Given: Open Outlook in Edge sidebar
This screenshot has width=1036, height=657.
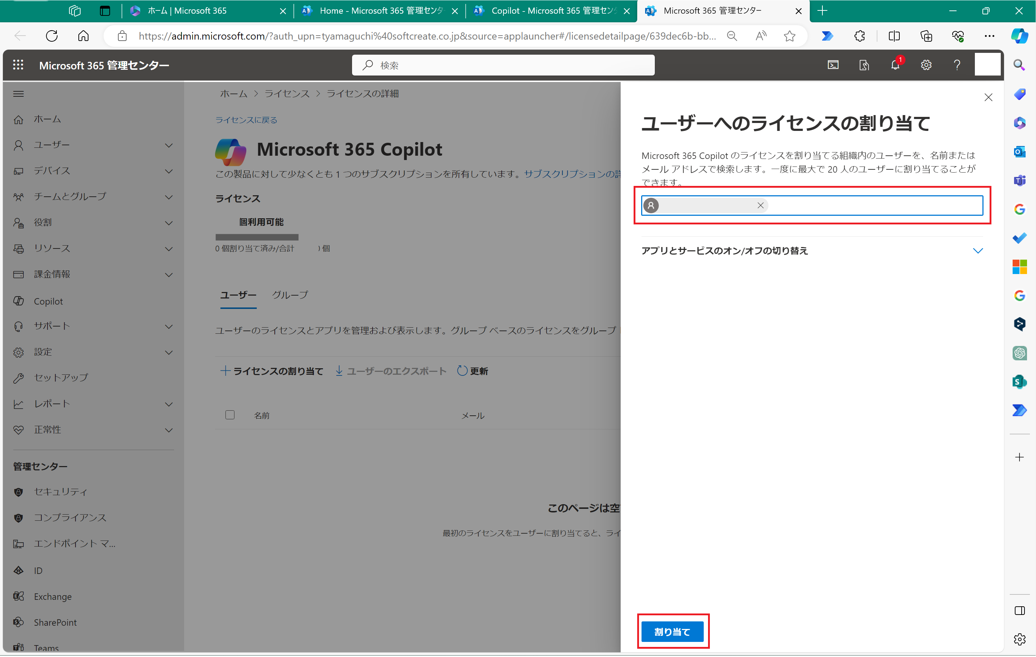Looking at the screenshot, I should [x=1020, y=151].
